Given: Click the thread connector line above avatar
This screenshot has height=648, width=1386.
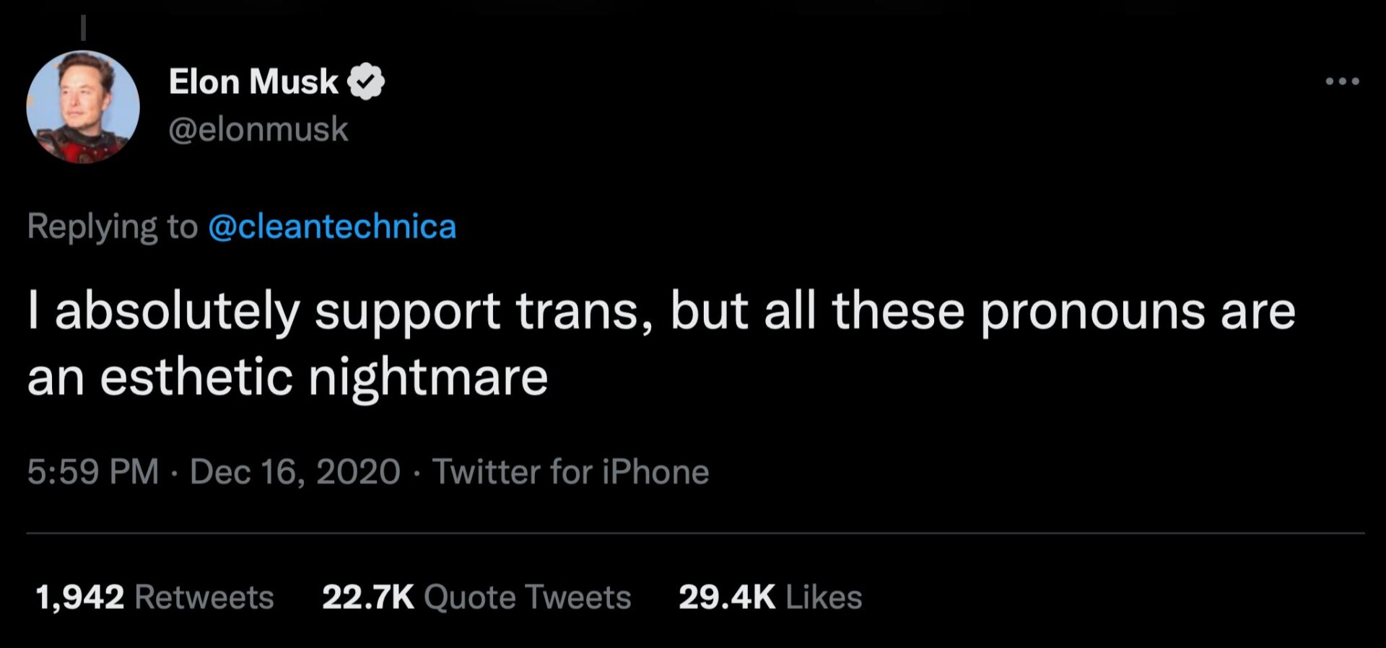Looking at the screenshot, I should click(x=83, y=27).
